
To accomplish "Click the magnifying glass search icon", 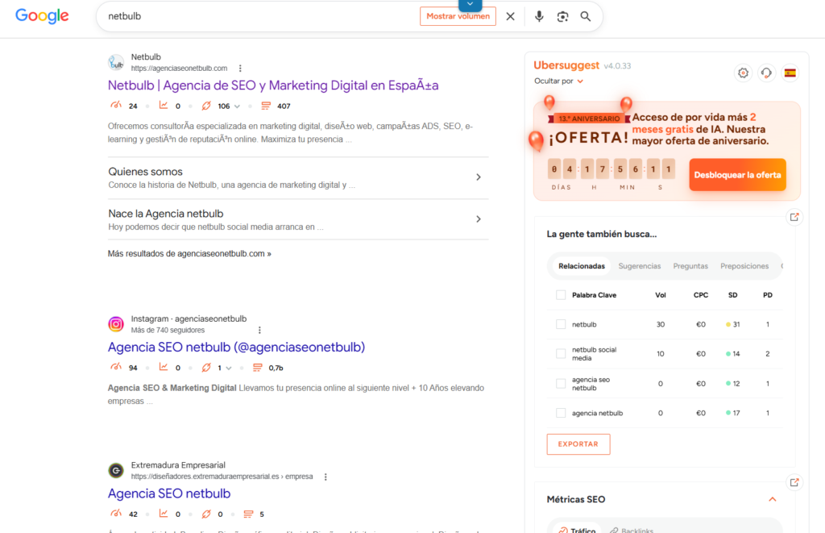I will click(x=586, y=16).
